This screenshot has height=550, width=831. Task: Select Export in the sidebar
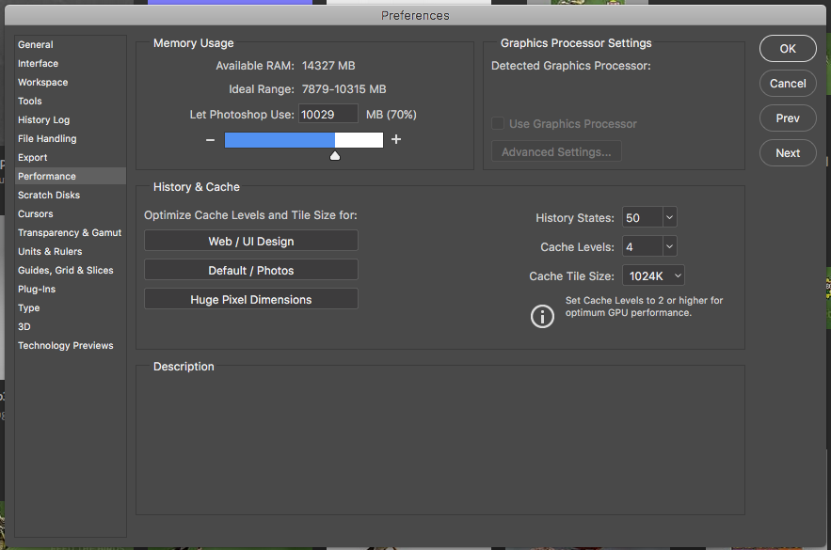click(71, 157)
